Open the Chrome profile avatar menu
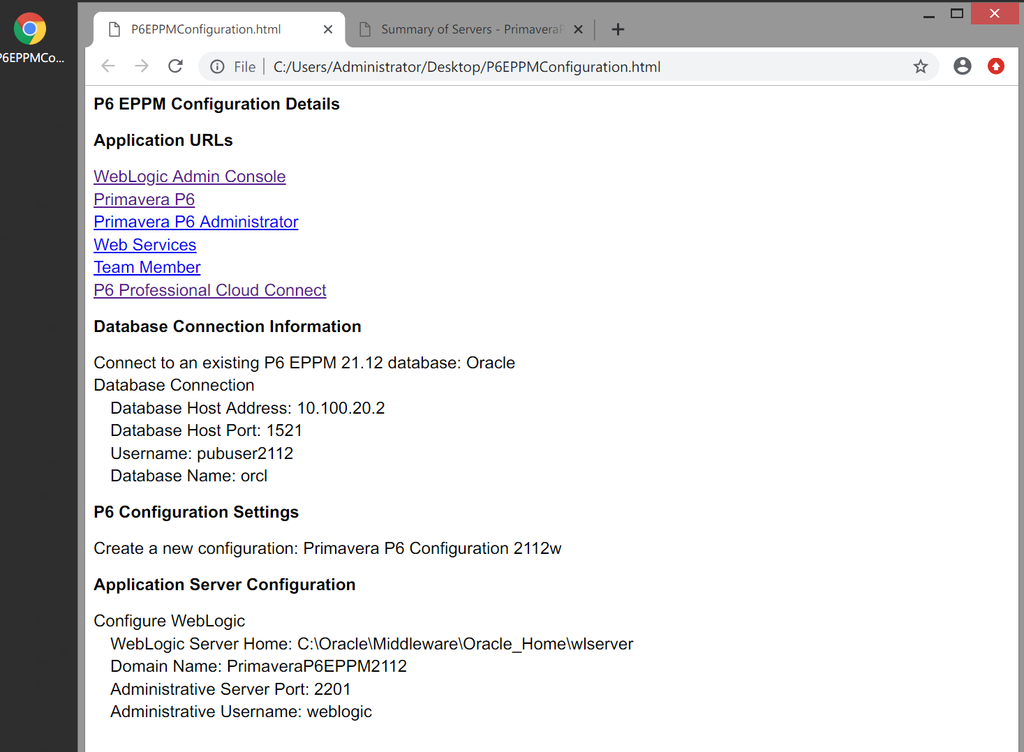This screenshot has width=1024, height=752. 963,66
